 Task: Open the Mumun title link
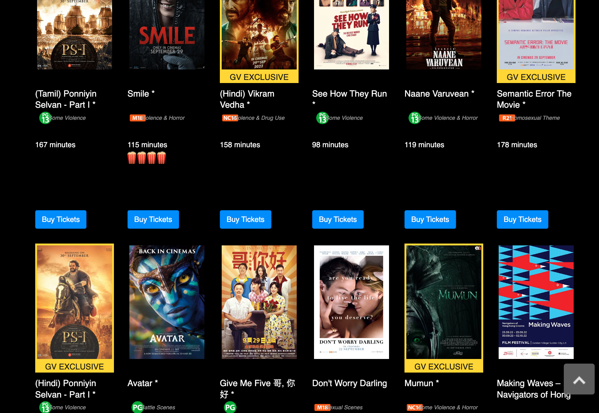[x=422, y=383]
